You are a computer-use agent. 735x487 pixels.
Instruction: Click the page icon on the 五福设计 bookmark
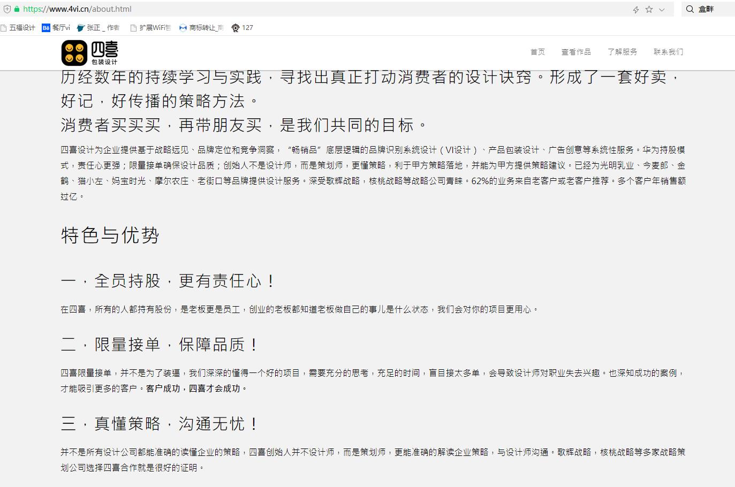[x=5, y=27]
